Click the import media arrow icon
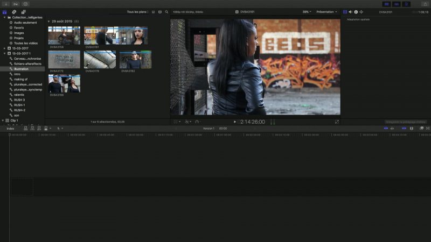 (x=6, y=4)
